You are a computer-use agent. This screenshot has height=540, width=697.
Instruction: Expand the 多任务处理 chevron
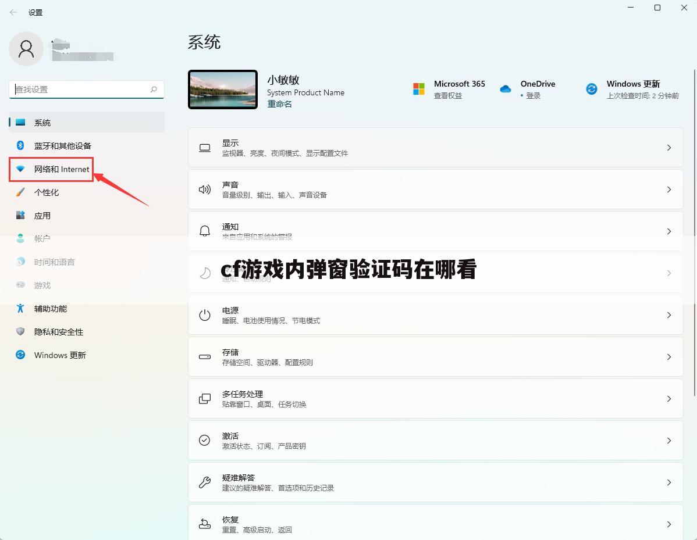(669, 399)
